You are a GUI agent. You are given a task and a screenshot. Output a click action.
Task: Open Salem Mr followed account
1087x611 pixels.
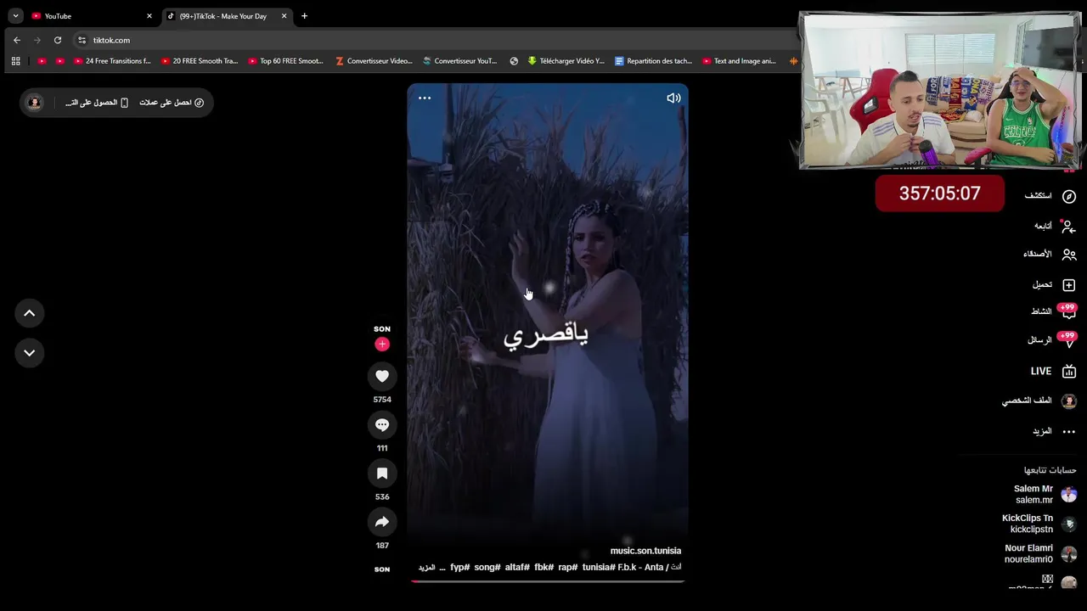point(1045,494)
